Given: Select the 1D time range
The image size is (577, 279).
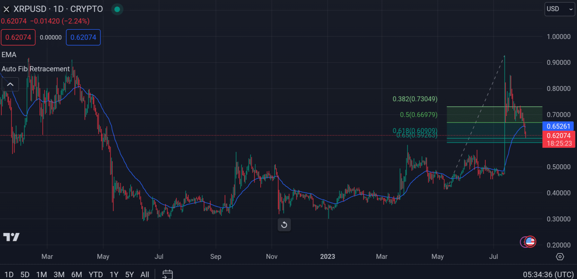Looking at the screenshot, I should (9, 274).
